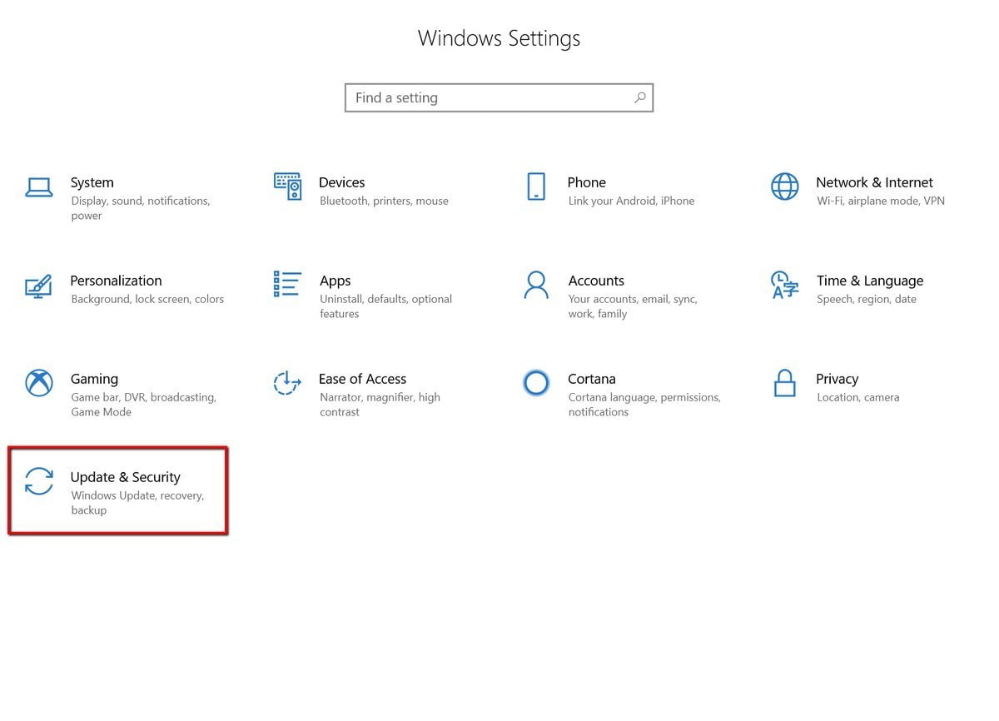The height and width of the screenshot is (721, 999).
Task: Open the Update & Security category
Action: (125, 477)
